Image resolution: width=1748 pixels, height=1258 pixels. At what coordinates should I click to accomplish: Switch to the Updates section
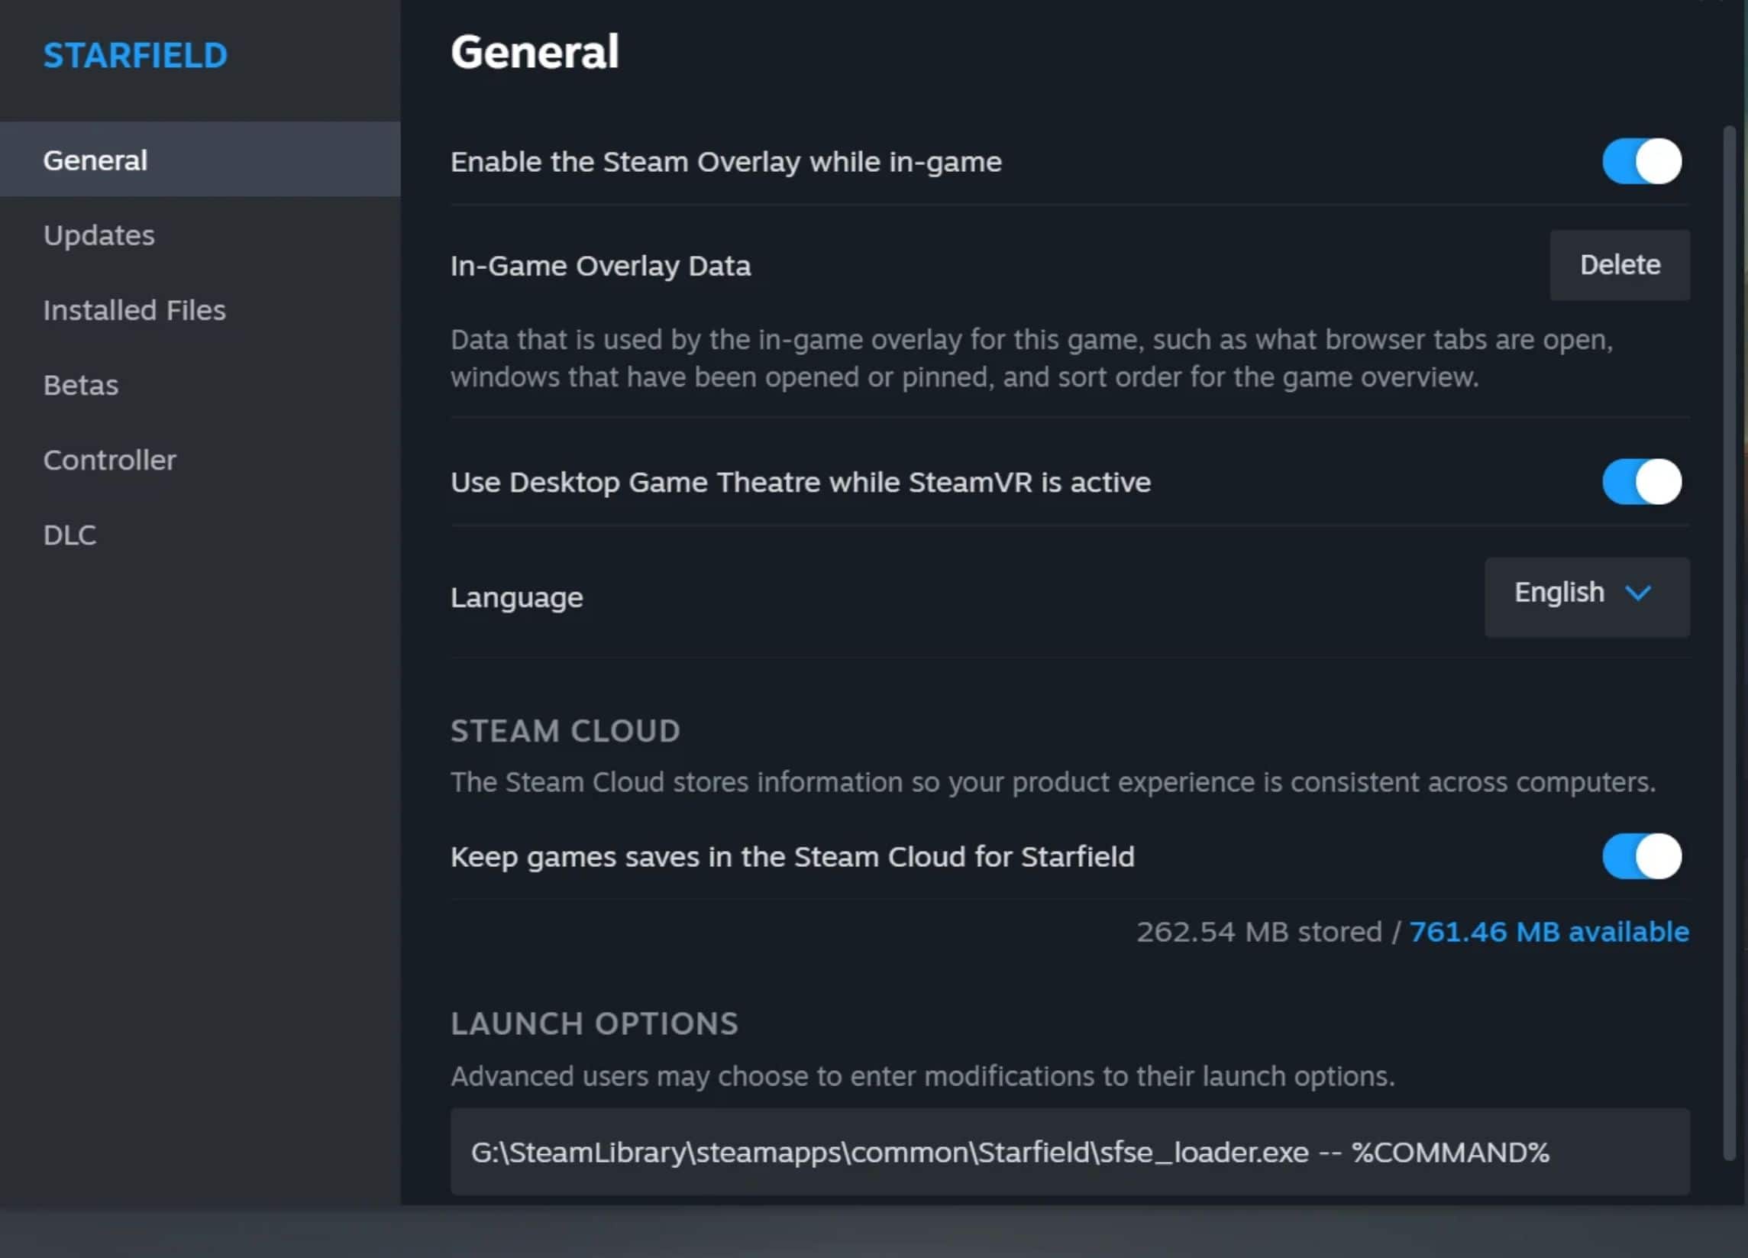[99, 235]
